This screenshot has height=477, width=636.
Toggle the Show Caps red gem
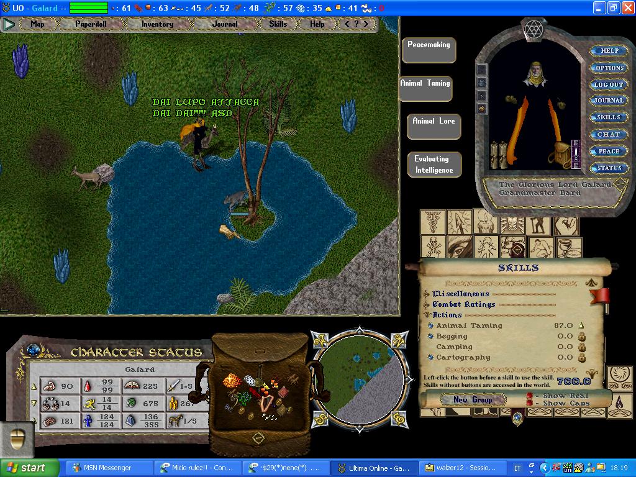(x=529, y=402)
